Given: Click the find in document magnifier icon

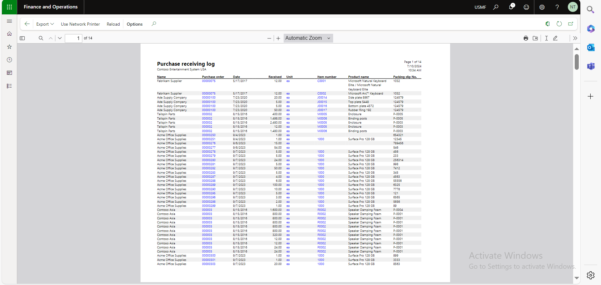Looking at the screenshot, I should point(41,38).
